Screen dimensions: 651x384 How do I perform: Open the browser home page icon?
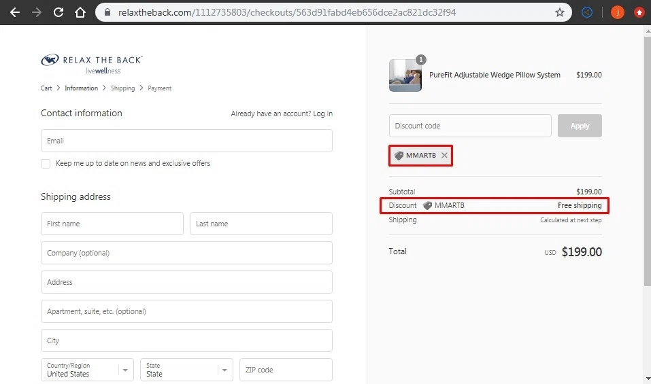point(80,12)
